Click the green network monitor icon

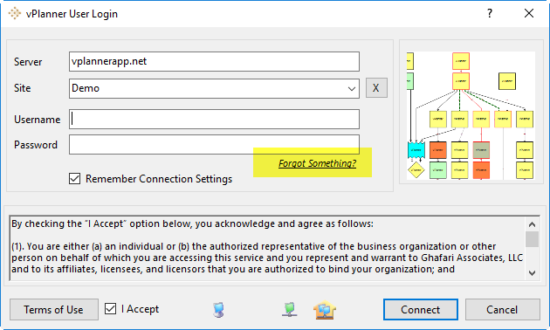[289, 310]
